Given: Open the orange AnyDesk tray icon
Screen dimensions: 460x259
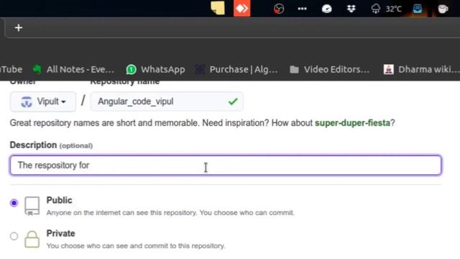Looking at the screenshot, I should [242, 8].
